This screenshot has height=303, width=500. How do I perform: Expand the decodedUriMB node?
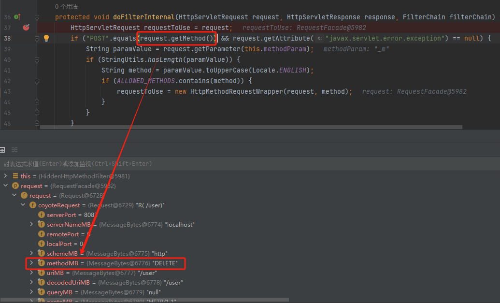[x=31, y=282]
